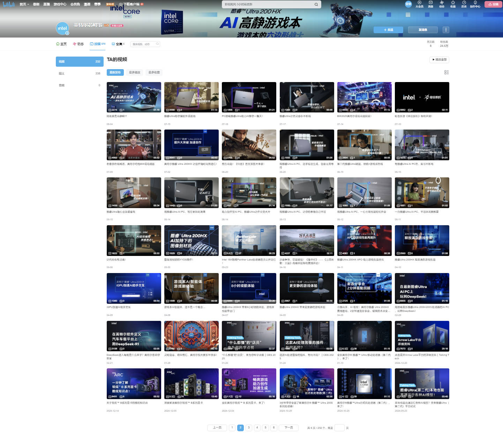Go to page 3 in pagination

tap(249, 427)
